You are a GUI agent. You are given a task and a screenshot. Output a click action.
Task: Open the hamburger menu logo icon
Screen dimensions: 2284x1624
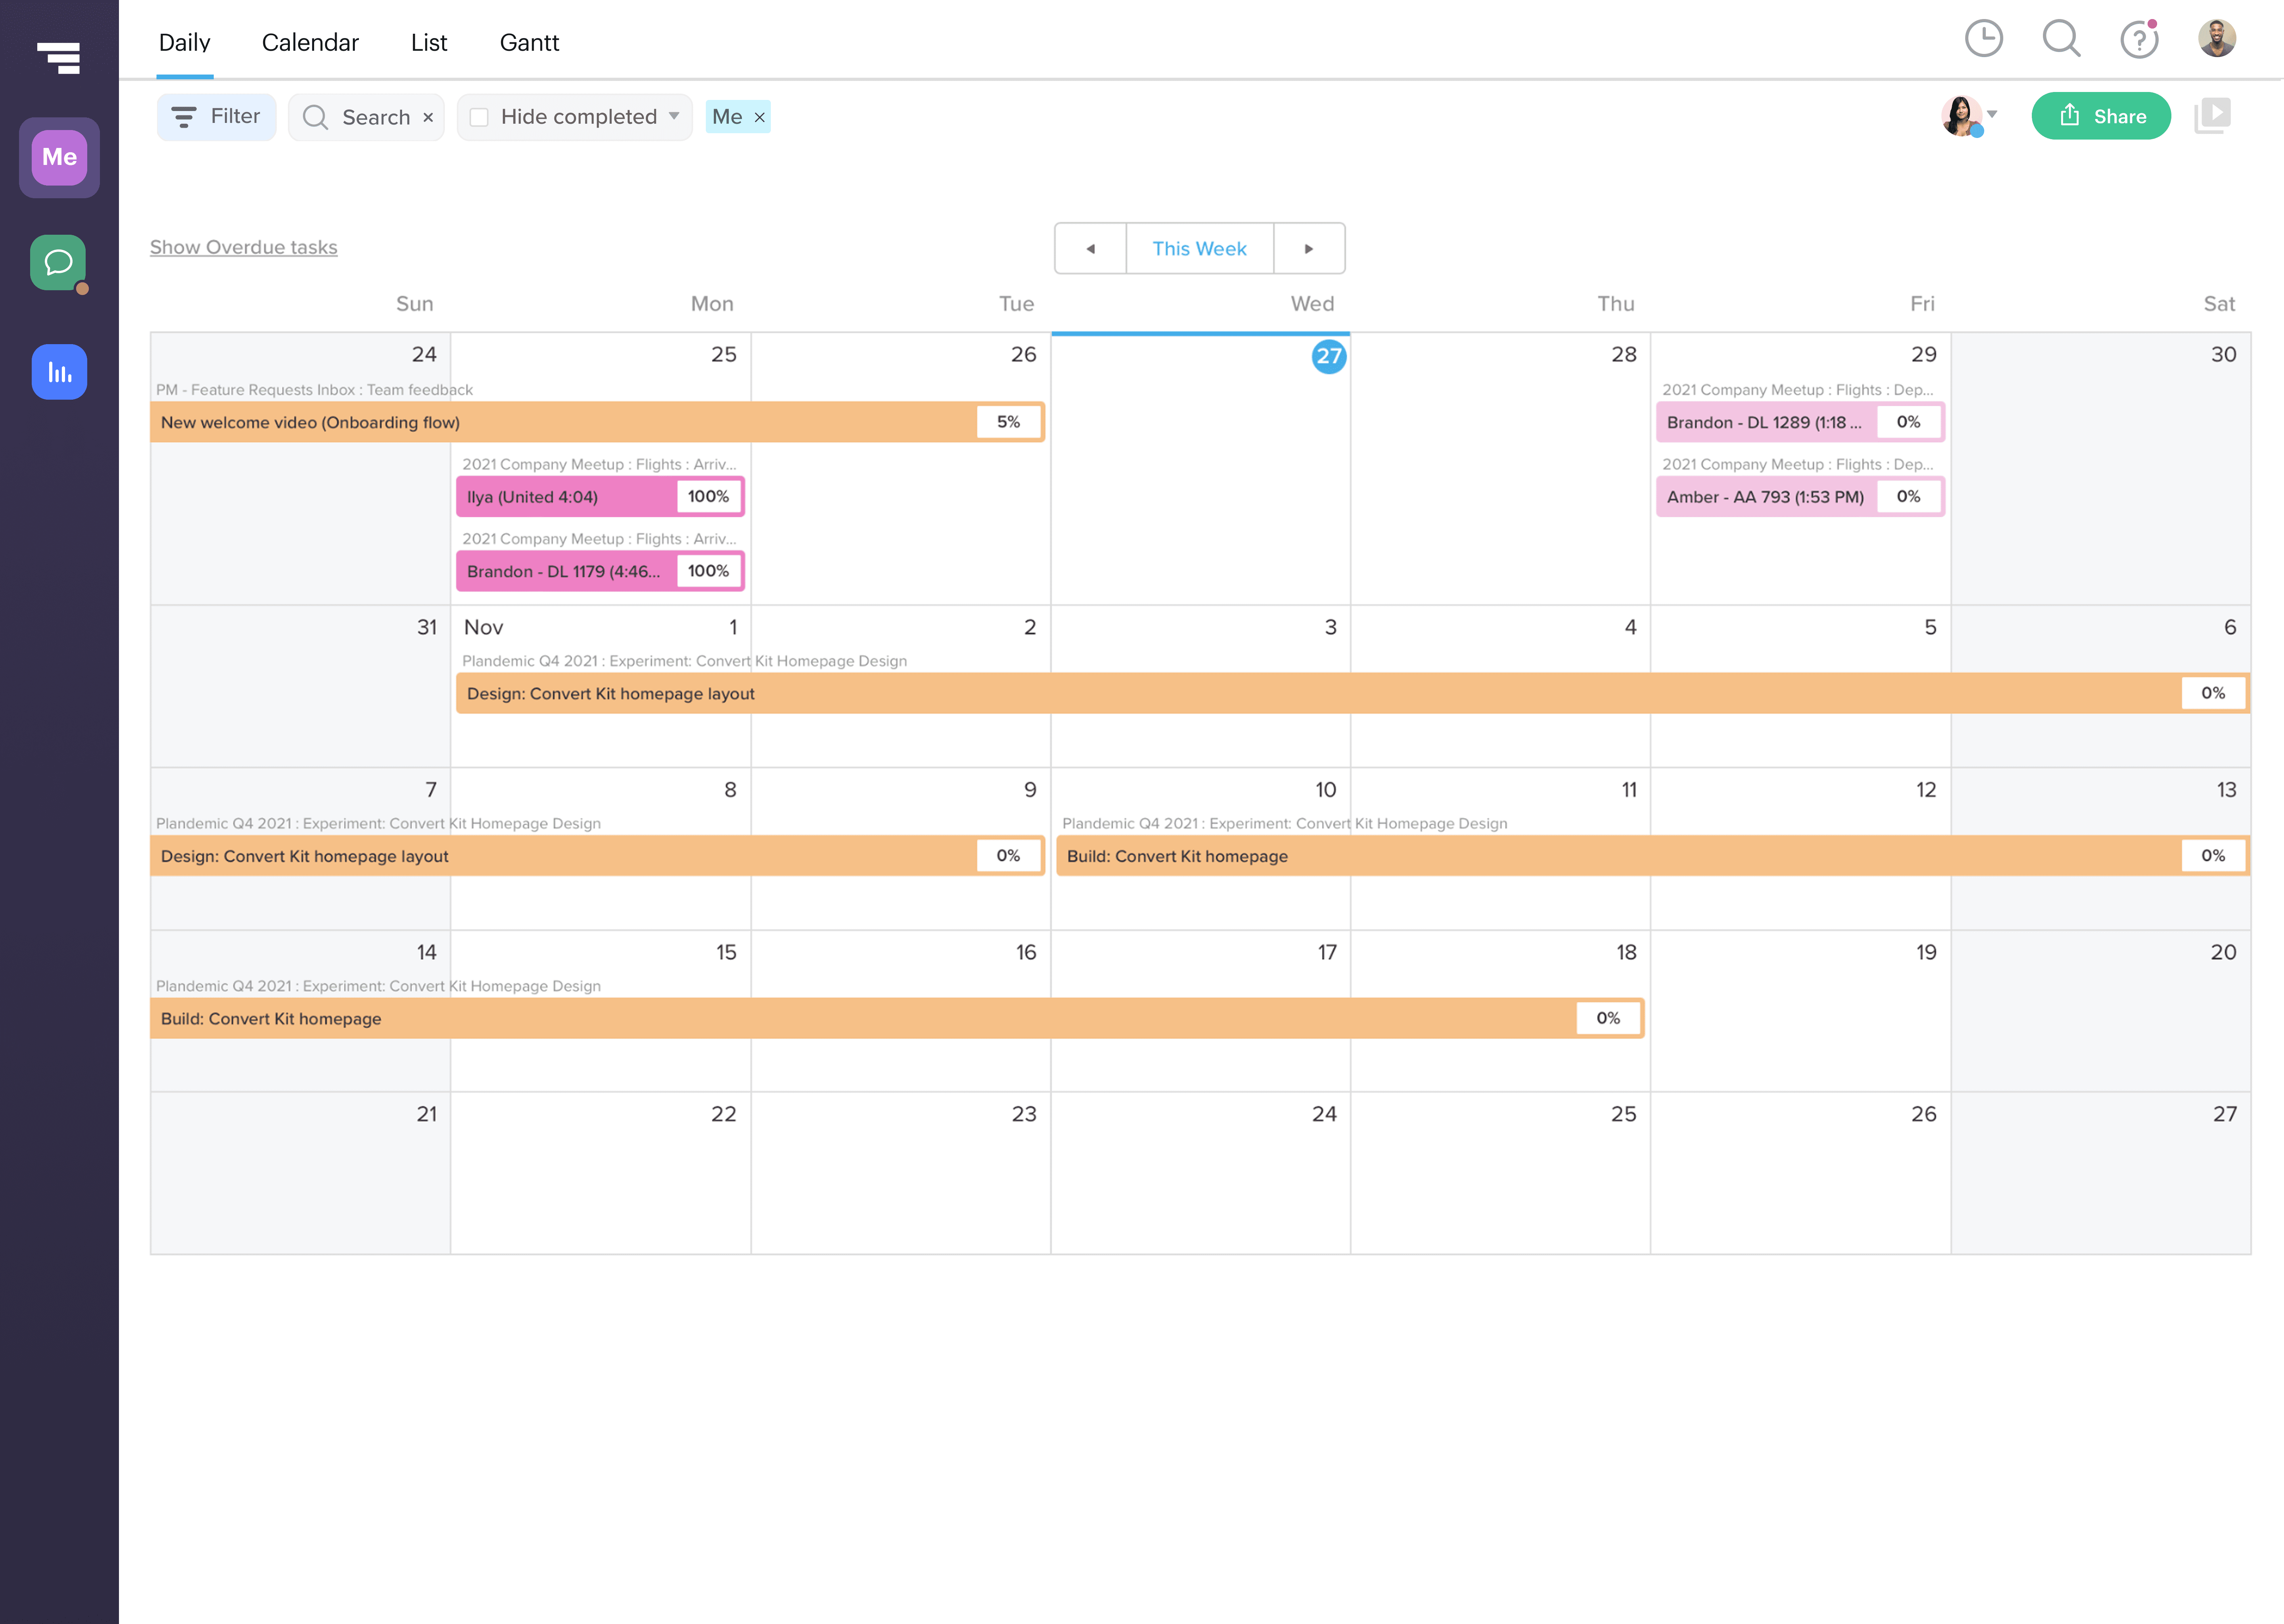click(58, 57)
